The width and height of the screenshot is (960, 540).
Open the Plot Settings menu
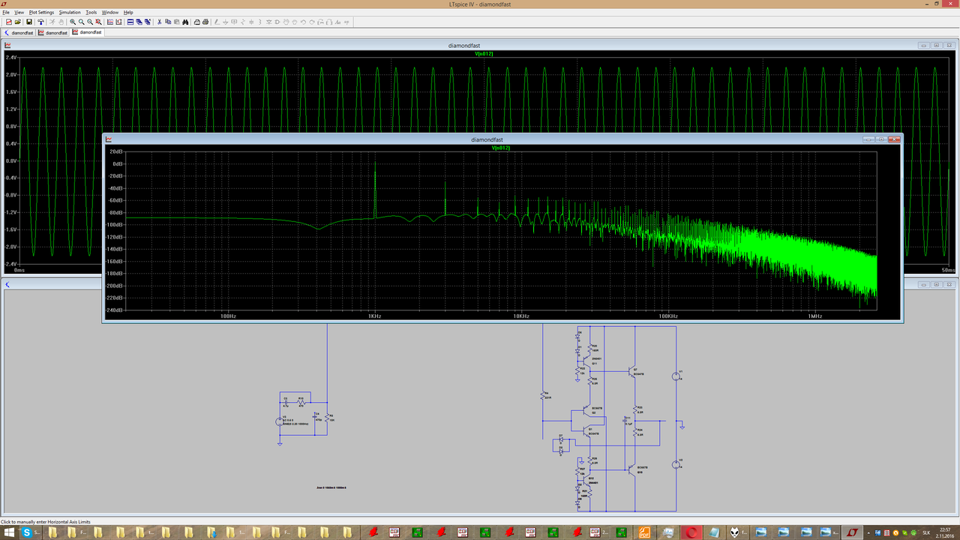pyautogui.click(x=41, y=13)
